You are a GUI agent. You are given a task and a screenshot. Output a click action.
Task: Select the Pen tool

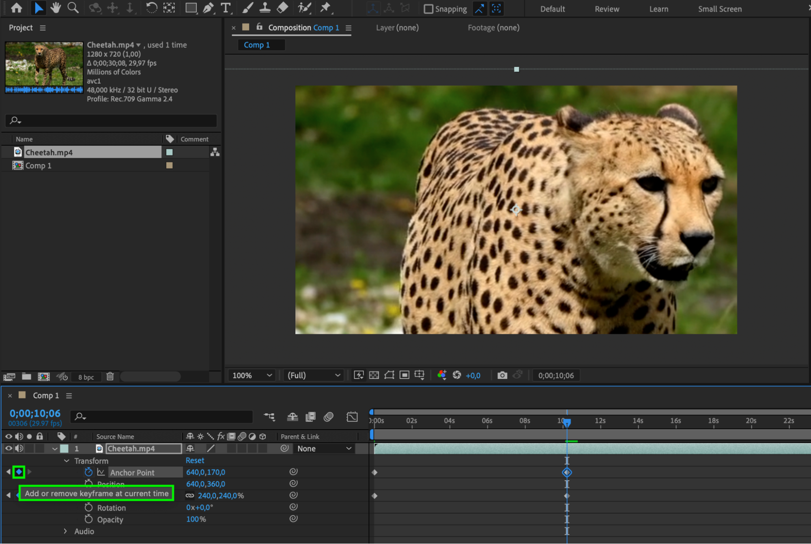(x=208, y=8)
